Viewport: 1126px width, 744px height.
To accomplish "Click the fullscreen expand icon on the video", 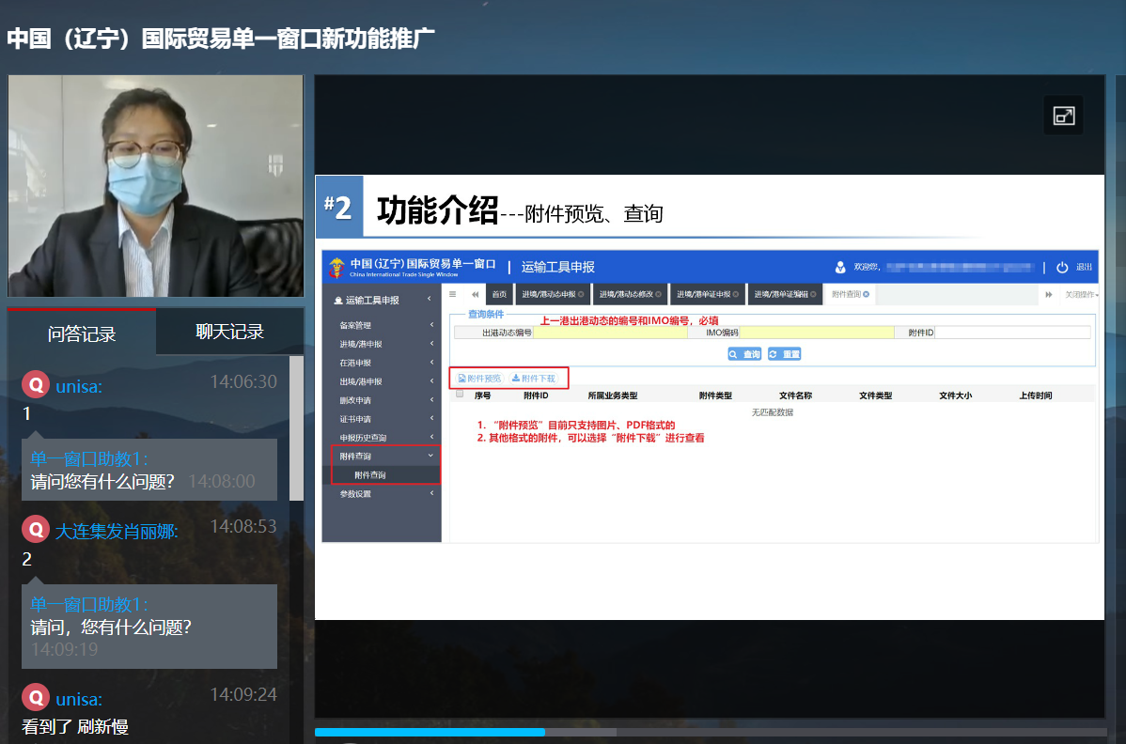I will [x=1063, y=116].
